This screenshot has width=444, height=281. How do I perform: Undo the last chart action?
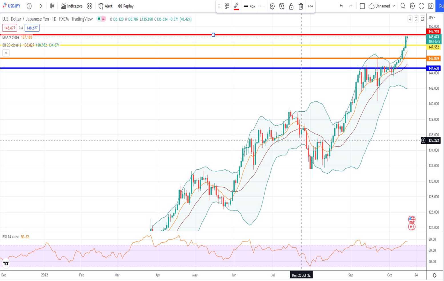341,6
